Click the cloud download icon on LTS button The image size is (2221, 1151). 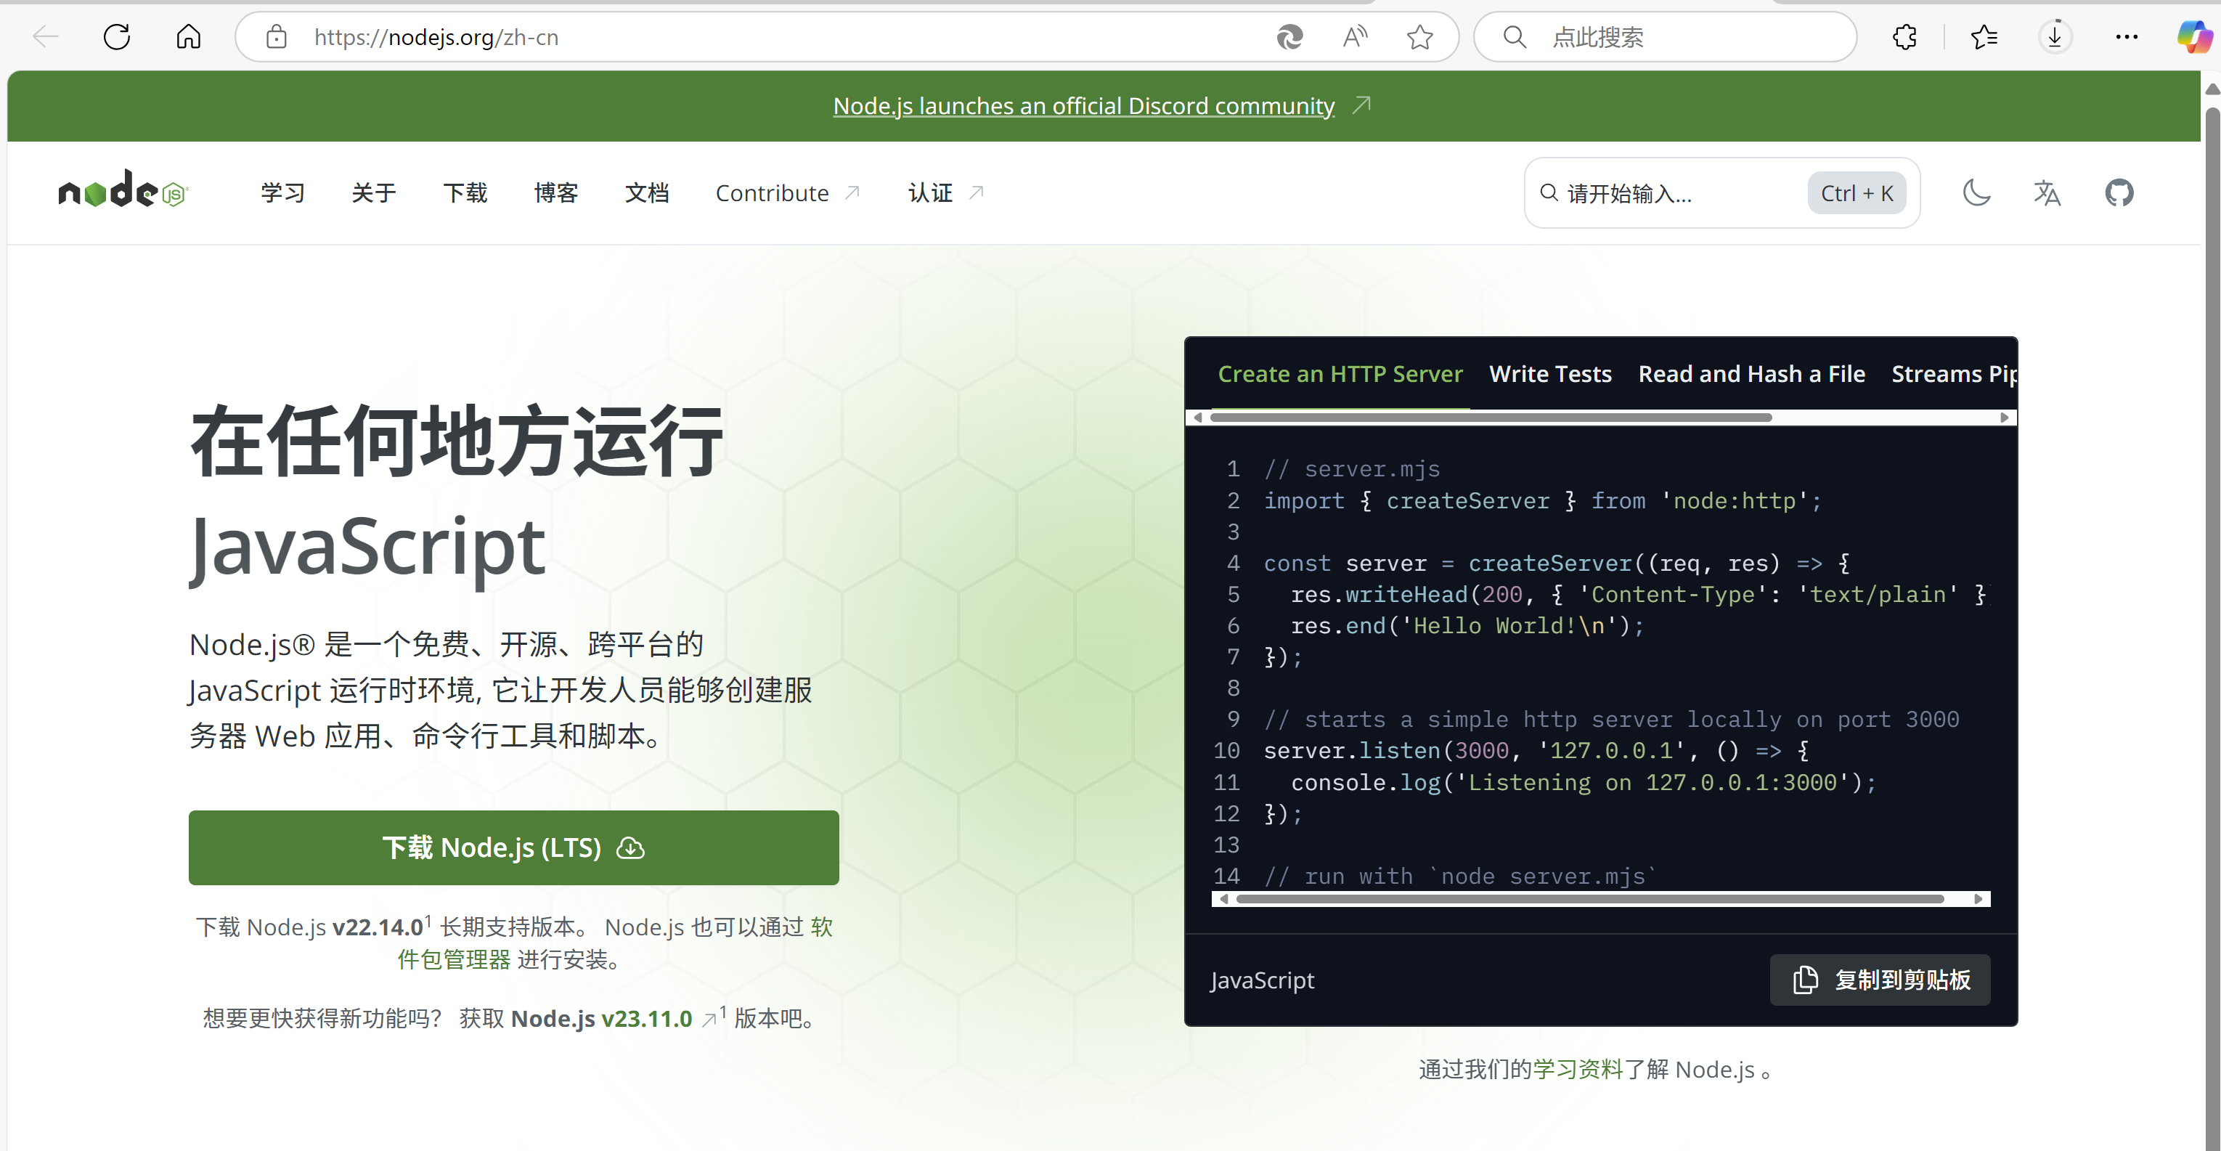click(x=631, y=848)
